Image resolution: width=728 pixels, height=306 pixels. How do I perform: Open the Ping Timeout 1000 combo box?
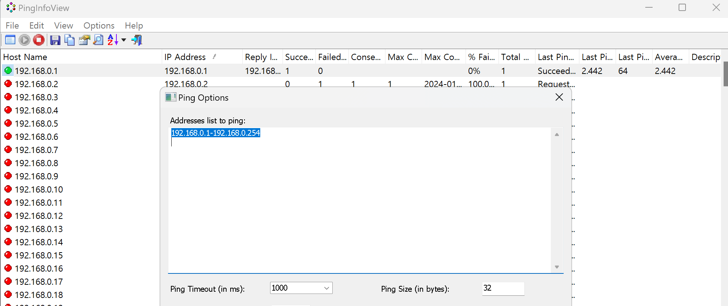(301, 288)
